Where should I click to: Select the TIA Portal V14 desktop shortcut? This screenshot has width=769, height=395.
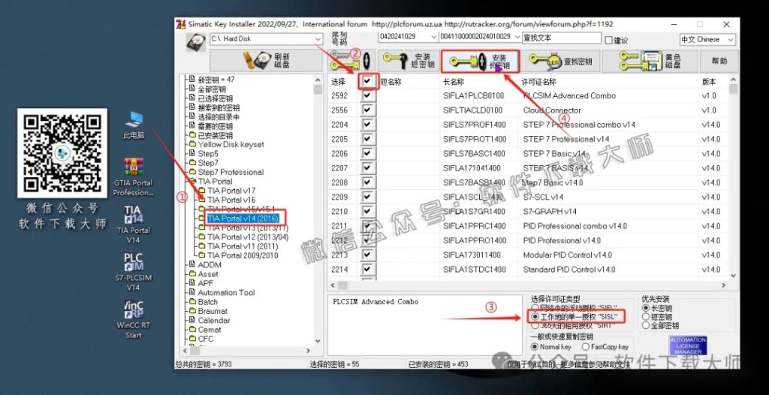(134, 225)
